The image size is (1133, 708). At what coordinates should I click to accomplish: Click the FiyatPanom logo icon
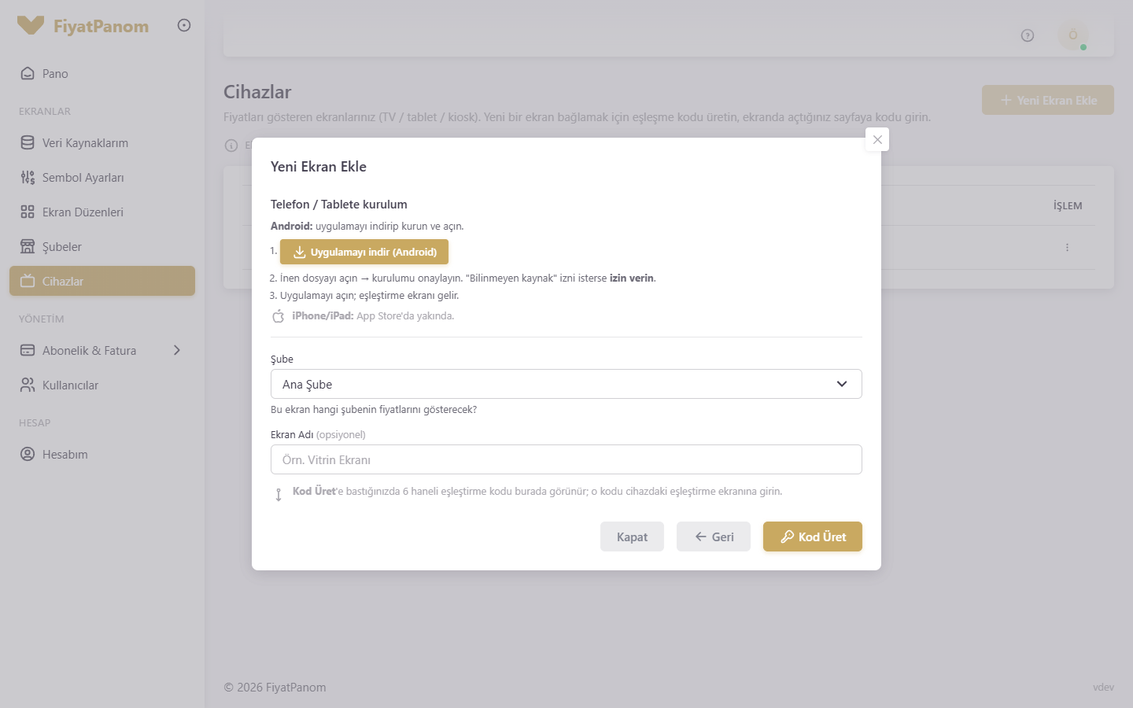pyautogui.click(x=31, y=25)
